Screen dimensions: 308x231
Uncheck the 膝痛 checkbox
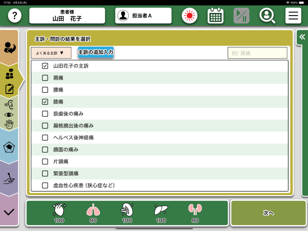[45, 102]
